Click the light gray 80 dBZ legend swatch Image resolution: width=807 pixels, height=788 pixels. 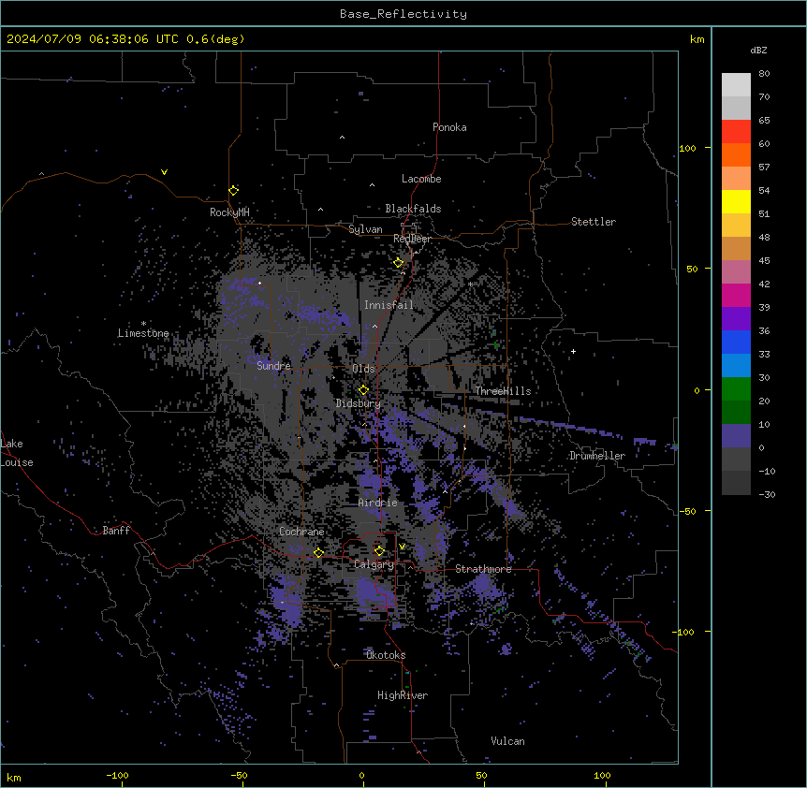[x=736, y=84]
